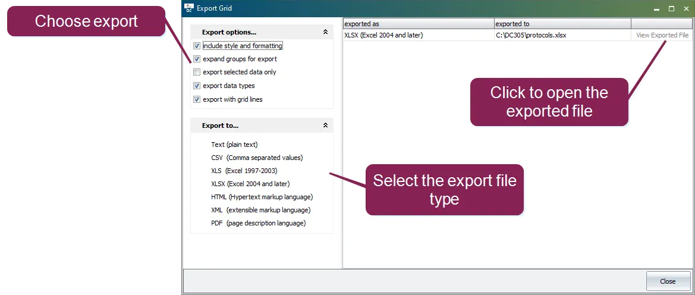Toggle export with grid lines checkbox
695x295 pixels.
(x=197, y=99)
